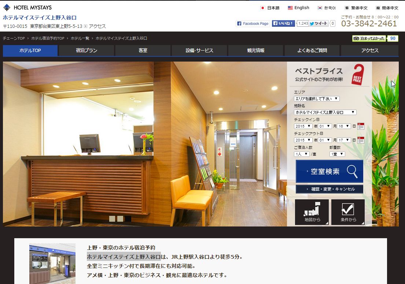Expand the ご宿泊人数 guest count dropdown
The height and width of the screenshot is (284, 405).
click(x=302, y=154)
